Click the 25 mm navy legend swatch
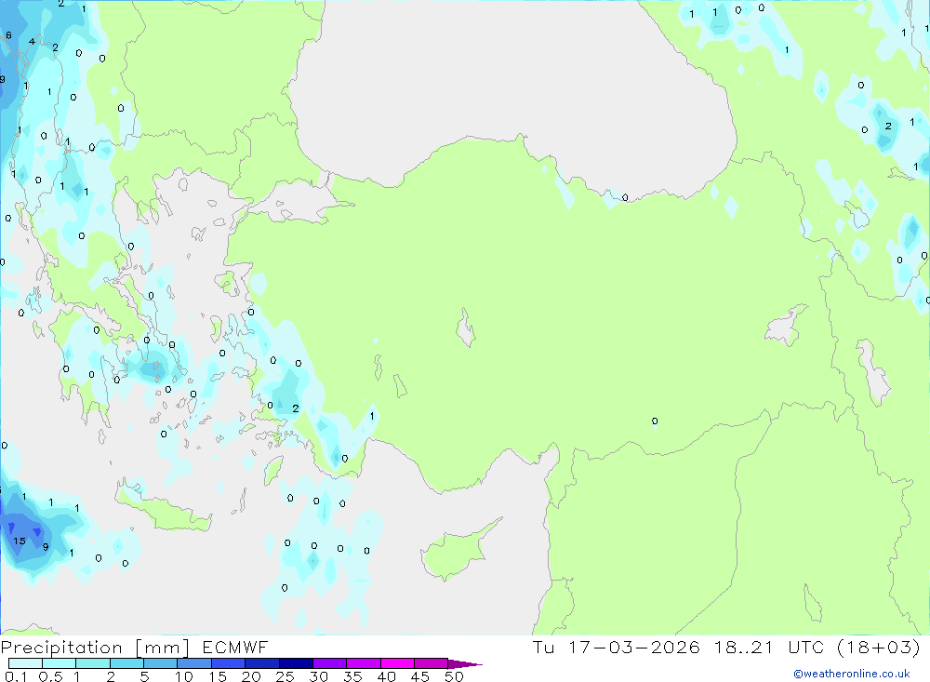Image resolution: width=930 pixels, height=682 pixels. tap(296, 663)
